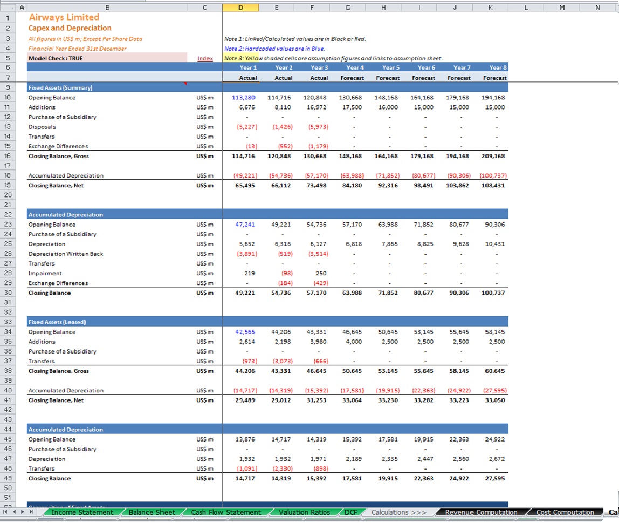Click the Depreciation Written Back row label
The image size is (619, 523).
pos(66,254)
